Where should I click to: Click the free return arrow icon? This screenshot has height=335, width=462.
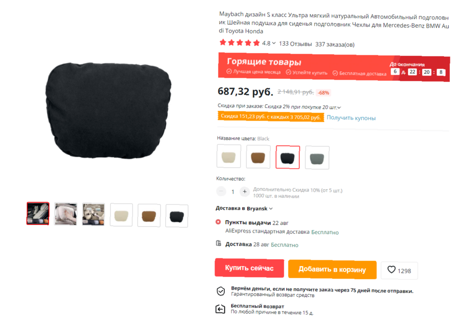[220, 309]
